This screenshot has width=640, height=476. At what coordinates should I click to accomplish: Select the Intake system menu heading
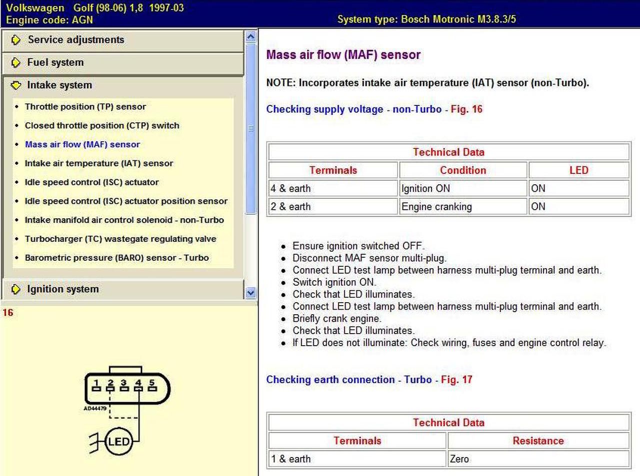pos(59,85)
